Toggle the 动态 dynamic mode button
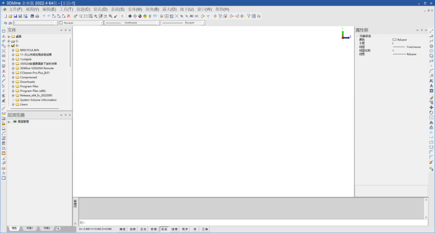435x233 pixels. click(164, 229)
